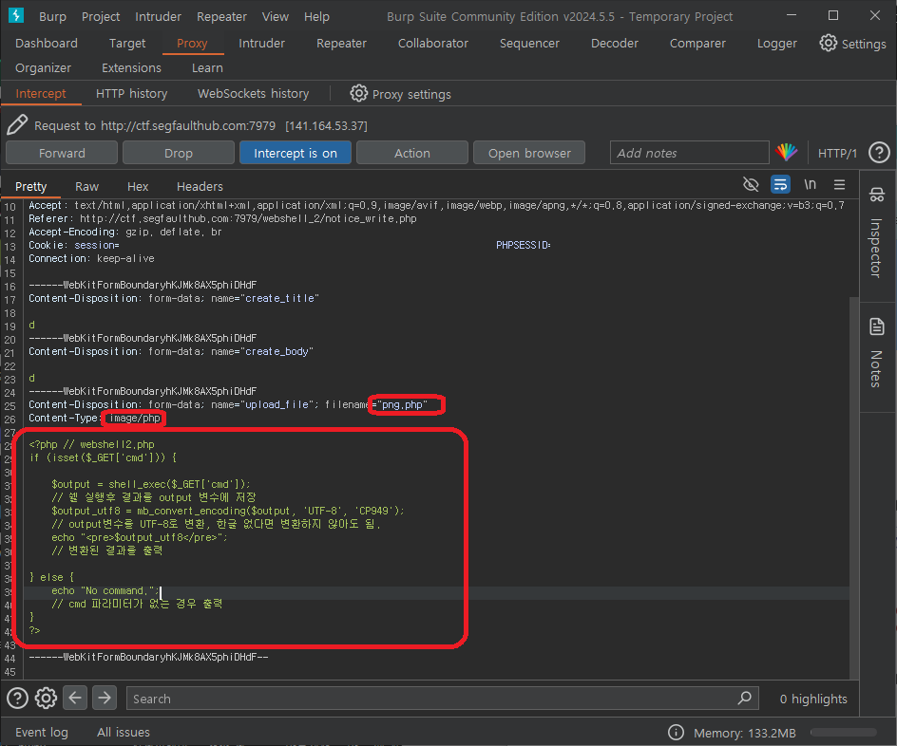Select the Intercept sub-tab
This screenshot has width=897, height=746.
pyautogui.click(x=41, y=93)
